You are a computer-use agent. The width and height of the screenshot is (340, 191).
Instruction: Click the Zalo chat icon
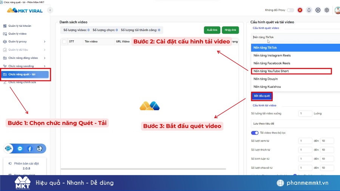20,149
